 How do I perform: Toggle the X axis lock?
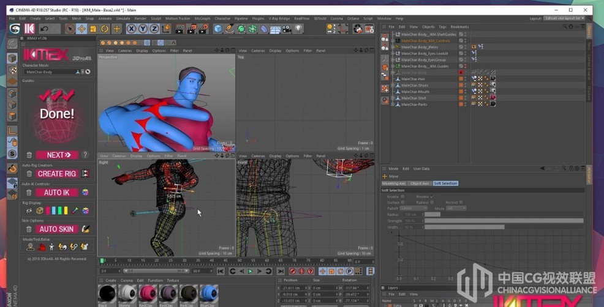pos(131,29)
